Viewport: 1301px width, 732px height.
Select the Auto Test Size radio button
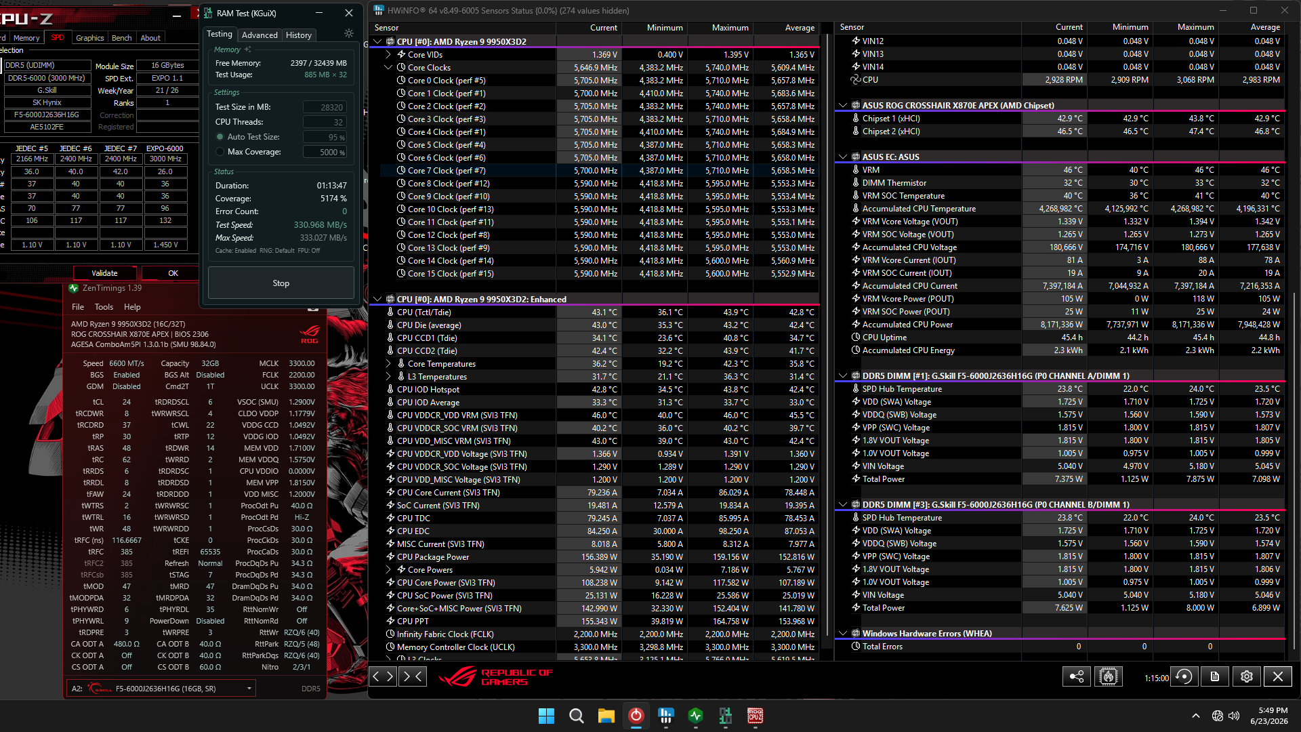coord(220,137)
